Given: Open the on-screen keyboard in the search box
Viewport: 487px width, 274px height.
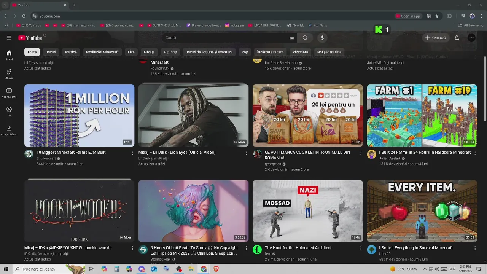Looking at the screenshot, I should 292,38.
